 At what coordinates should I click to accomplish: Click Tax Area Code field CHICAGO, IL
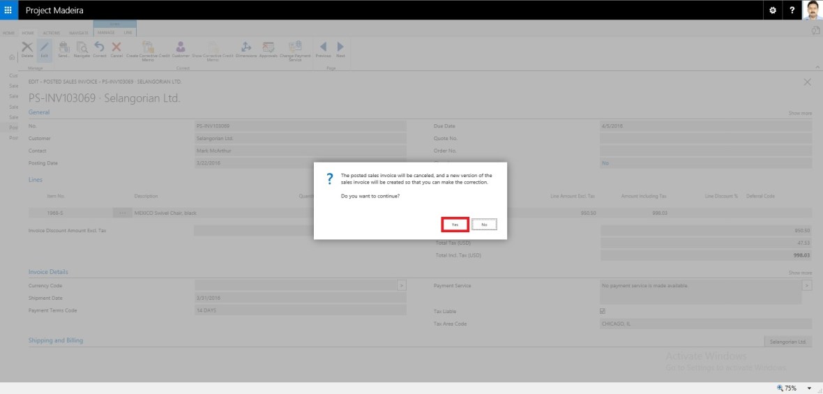click(706, 324)
